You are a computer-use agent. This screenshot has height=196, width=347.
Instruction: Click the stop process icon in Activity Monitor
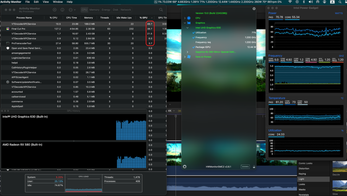54,10
